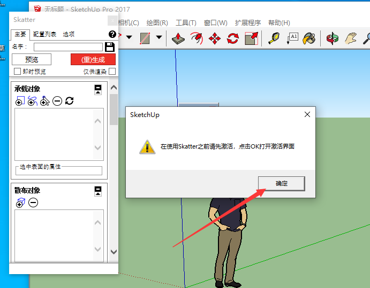Select the Rectangle shape tool in the toolbar

pyautogui.click(x=145, y=38)
